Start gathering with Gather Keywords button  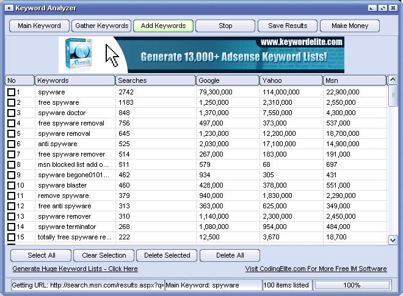[101, 26]
